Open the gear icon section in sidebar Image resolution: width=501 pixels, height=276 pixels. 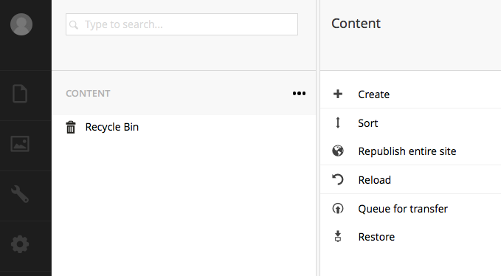(20, 244)
